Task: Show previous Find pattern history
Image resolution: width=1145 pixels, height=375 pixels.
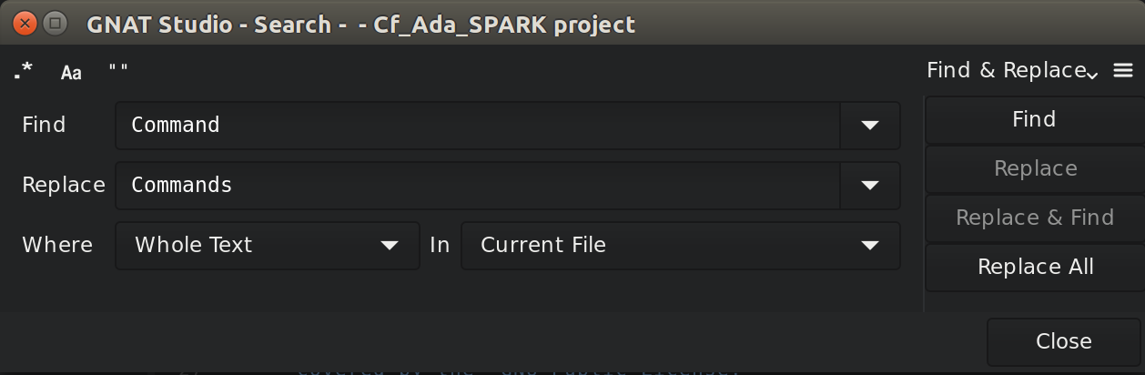Action: pyautogui.click(x=870, y=125)
